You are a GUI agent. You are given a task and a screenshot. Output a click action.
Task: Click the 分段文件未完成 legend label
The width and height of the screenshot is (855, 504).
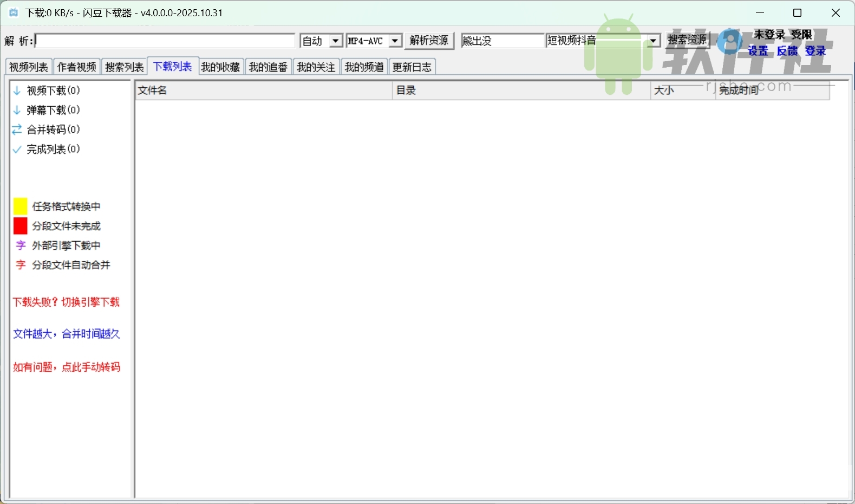(66, 226)
